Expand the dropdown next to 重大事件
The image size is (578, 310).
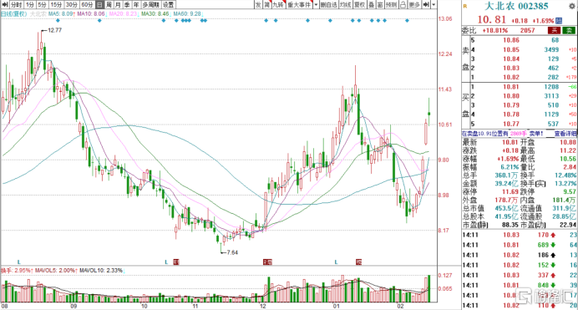pos(316,4)
